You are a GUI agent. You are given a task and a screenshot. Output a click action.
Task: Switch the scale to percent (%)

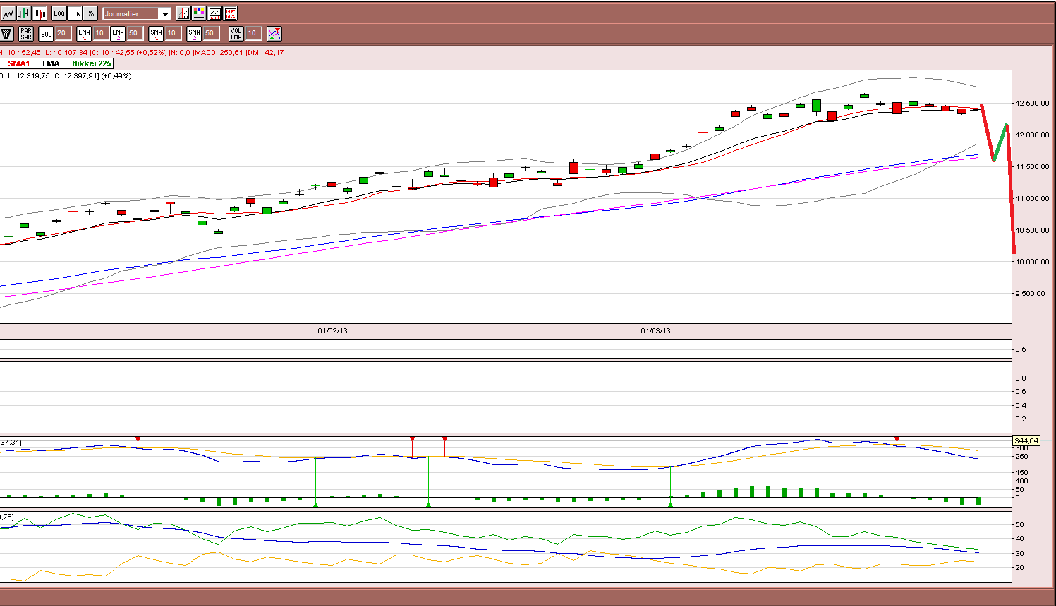point(90,13)
